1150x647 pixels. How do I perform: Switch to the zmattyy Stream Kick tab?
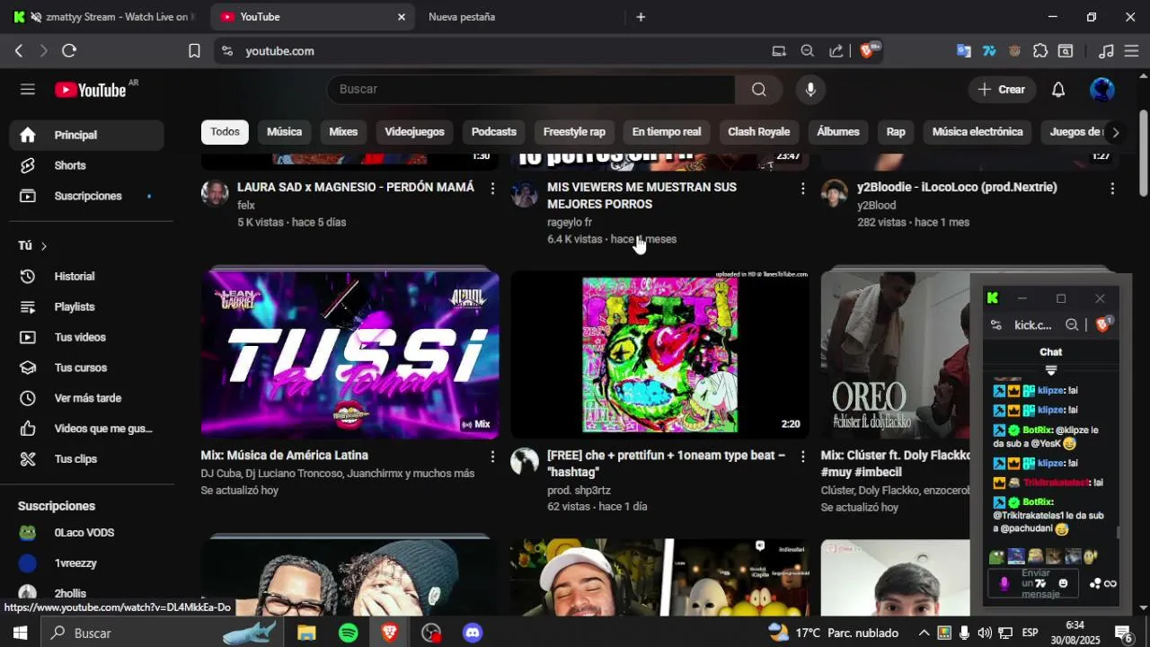[x=106, y=17]
